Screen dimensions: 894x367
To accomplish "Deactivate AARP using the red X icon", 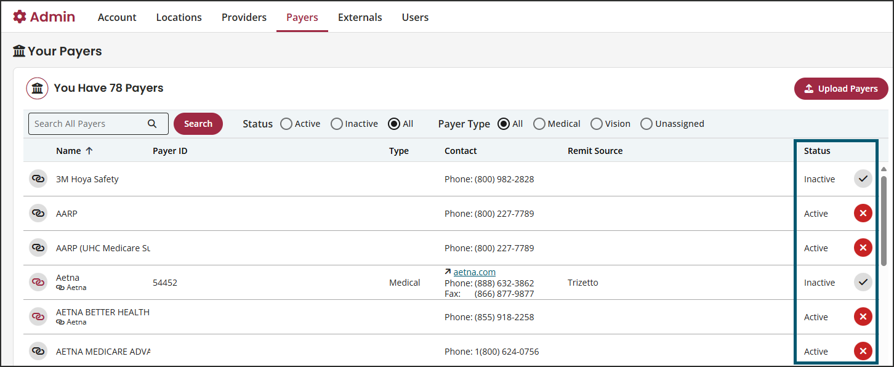I will coord(863,213).
